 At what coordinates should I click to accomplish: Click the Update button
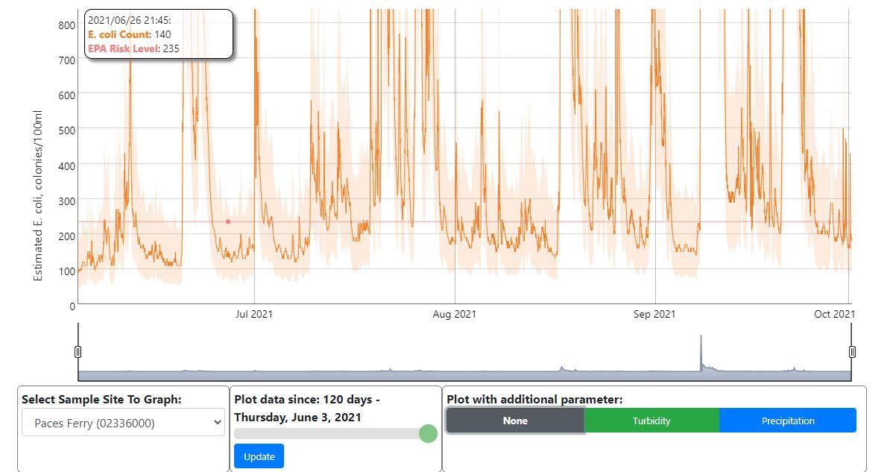(258, 456)
